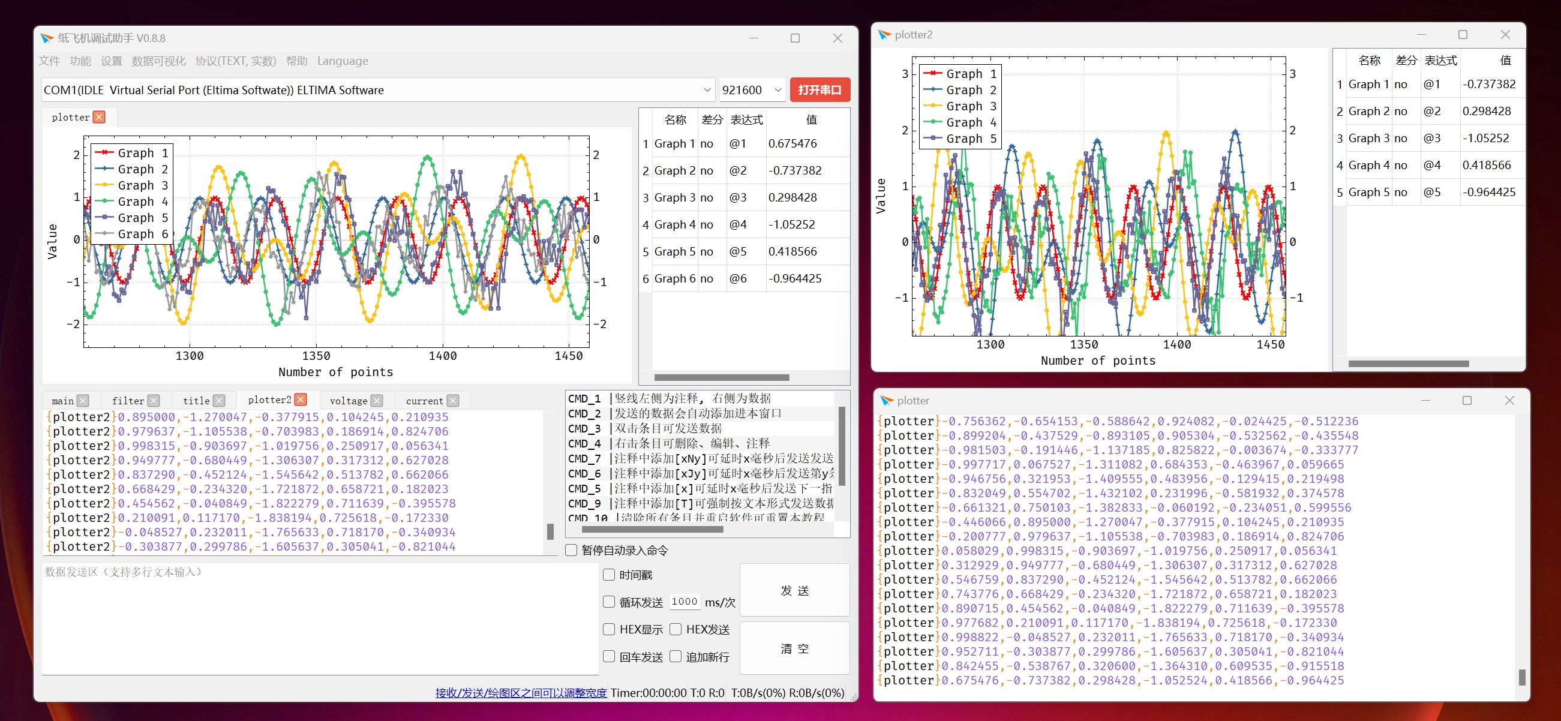Viewport: 1561px width, 721px height.
Task: Switch to the voltage tab
Action: point(349,401)
